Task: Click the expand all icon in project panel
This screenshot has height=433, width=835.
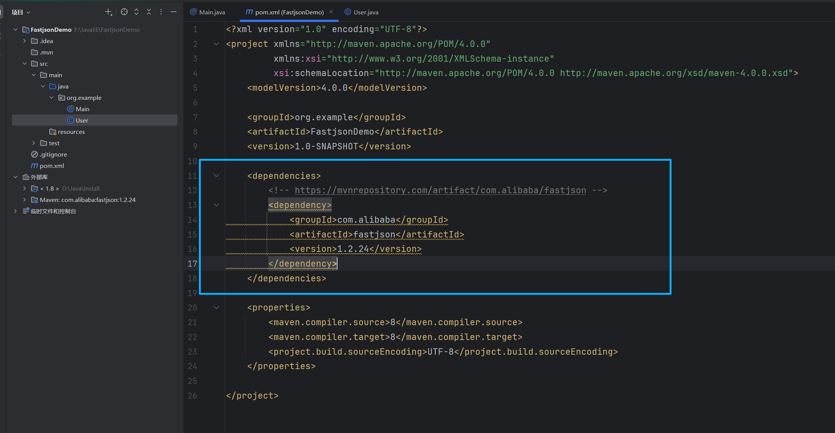Action: click(x=136, y=12)
